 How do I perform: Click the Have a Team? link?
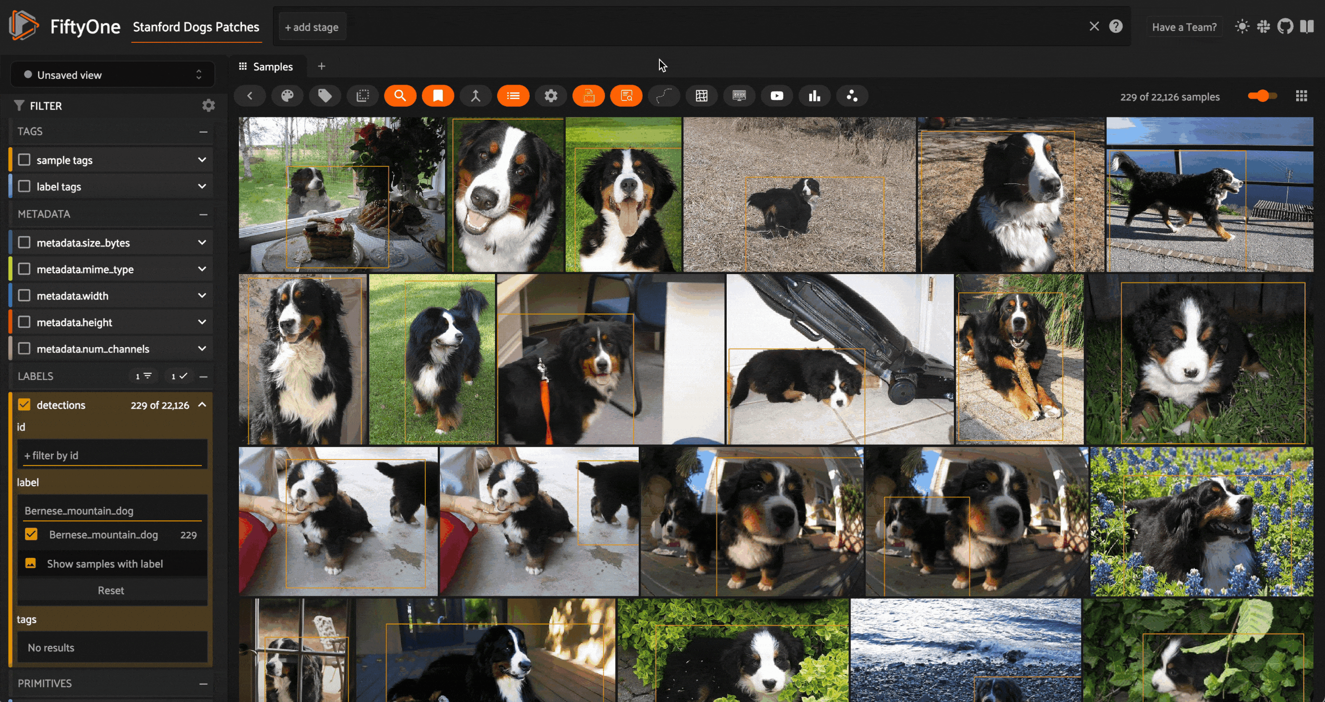(x=1184, y=27)
